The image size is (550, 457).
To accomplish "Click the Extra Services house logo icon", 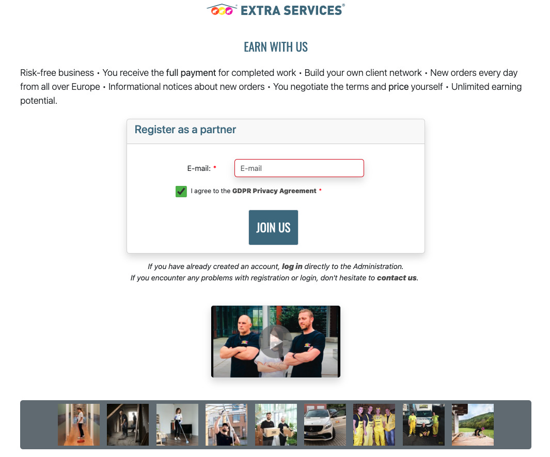I will coord(221,10).
